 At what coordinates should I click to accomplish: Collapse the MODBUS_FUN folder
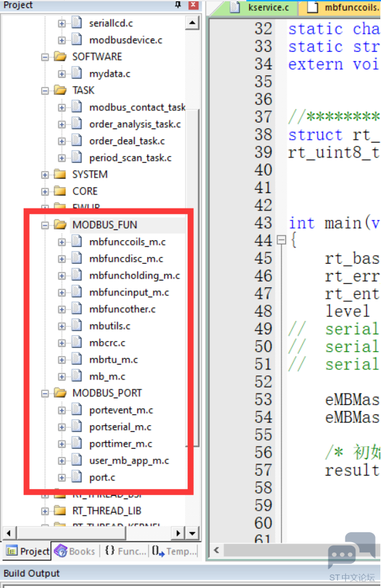[x=45, y=225]
